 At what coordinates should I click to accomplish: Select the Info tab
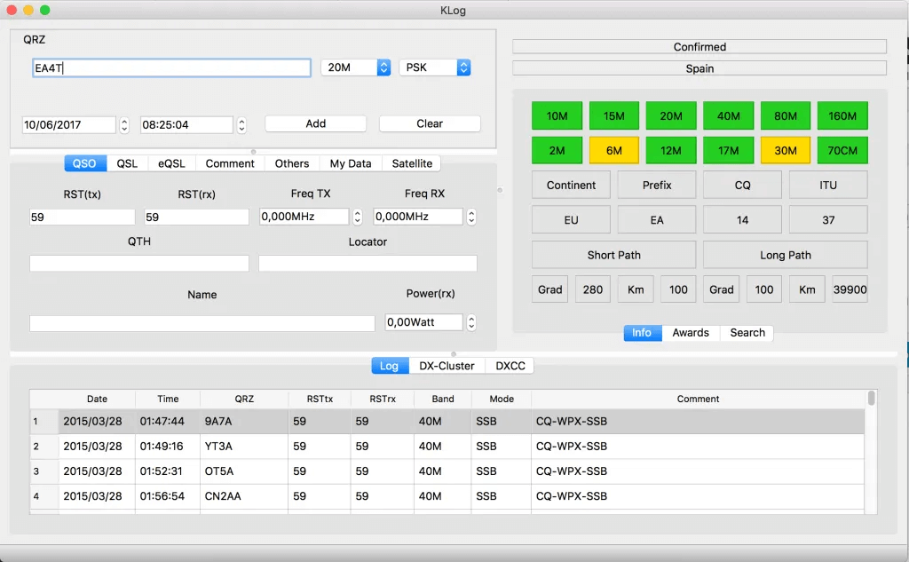642,333
